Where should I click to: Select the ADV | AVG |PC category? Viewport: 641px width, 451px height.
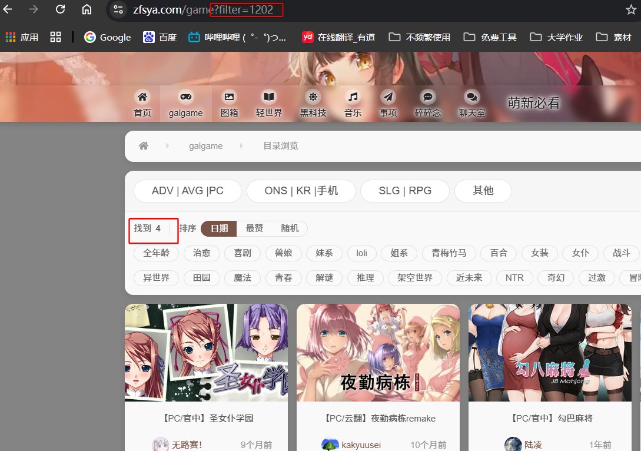coord(188,191)
